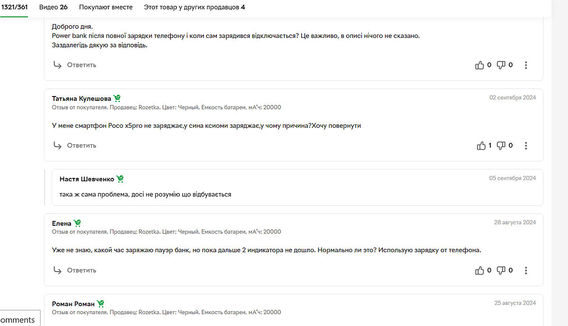
Task: Open the Покупают вместе tab
Action: point(106,7)
